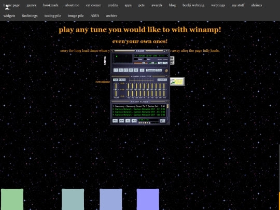Click Guest Book button image

click(177, 82)
